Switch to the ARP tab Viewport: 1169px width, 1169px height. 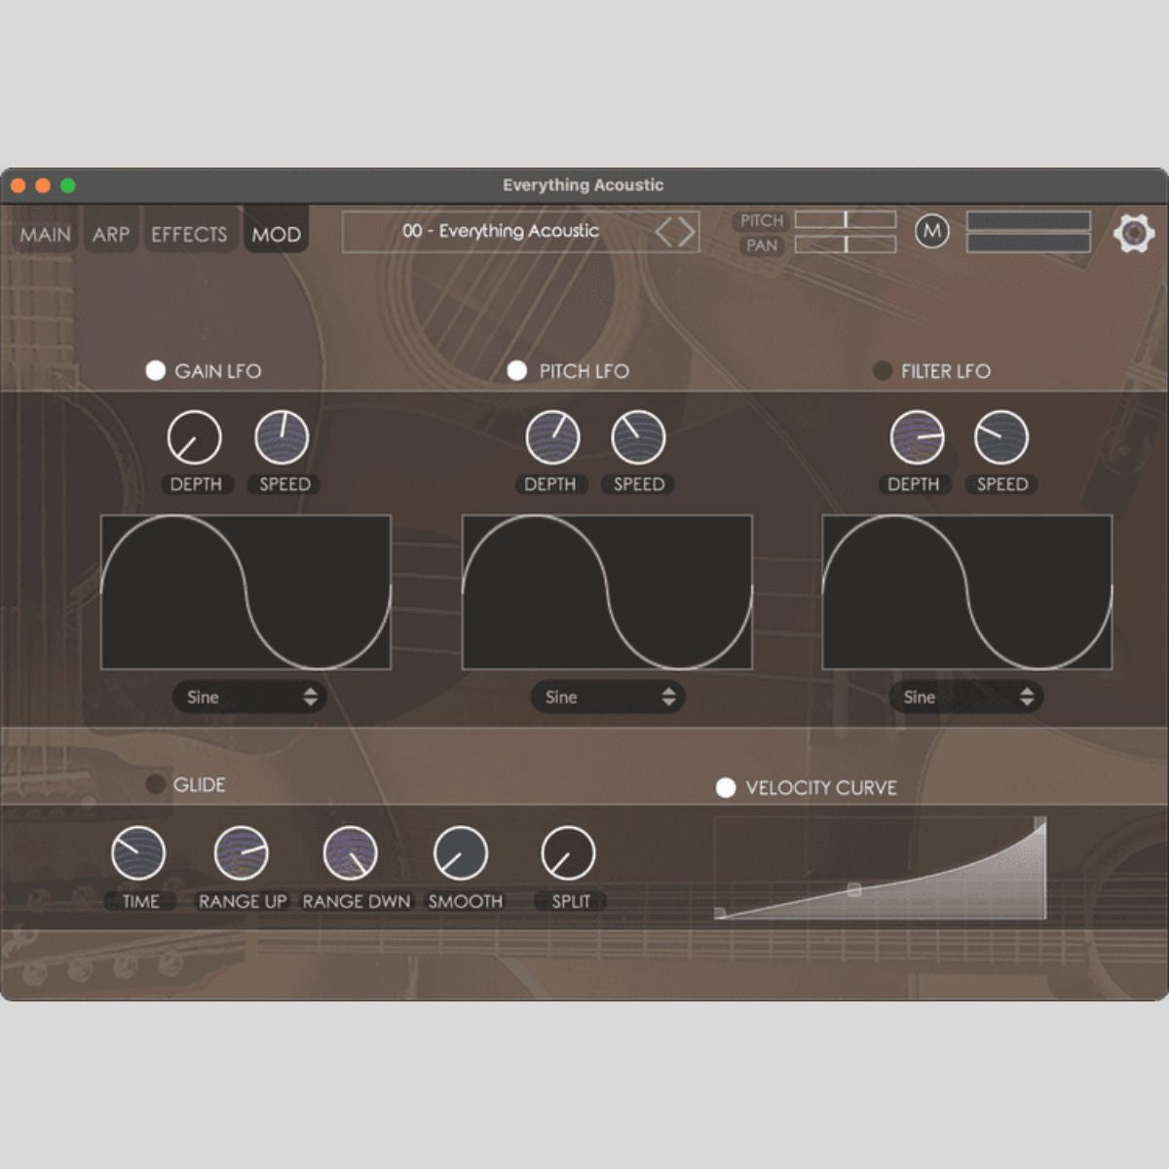(x=111, y=235)
